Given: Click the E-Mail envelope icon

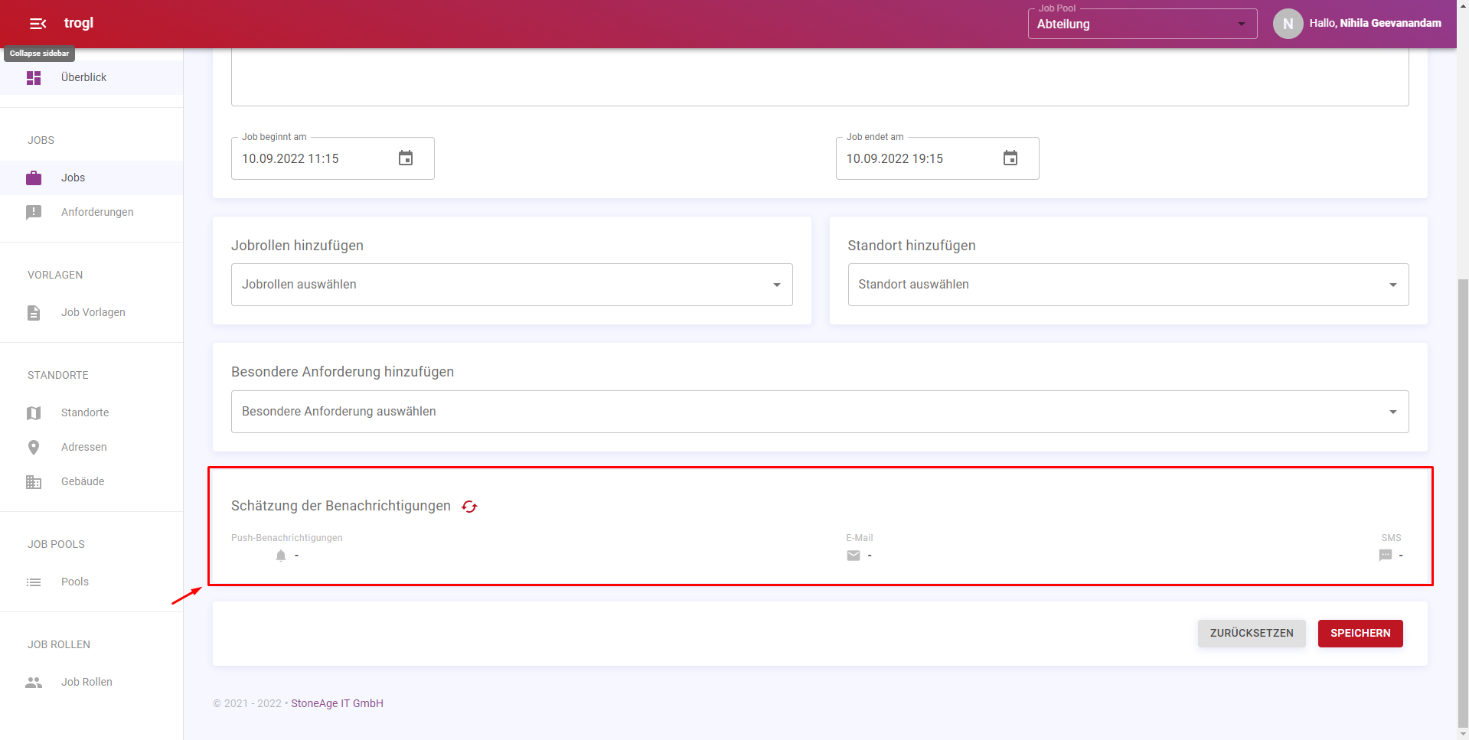Looking at the screenshot, I should (854, 556).
